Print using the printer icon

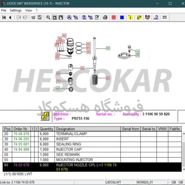pos(105,17)
